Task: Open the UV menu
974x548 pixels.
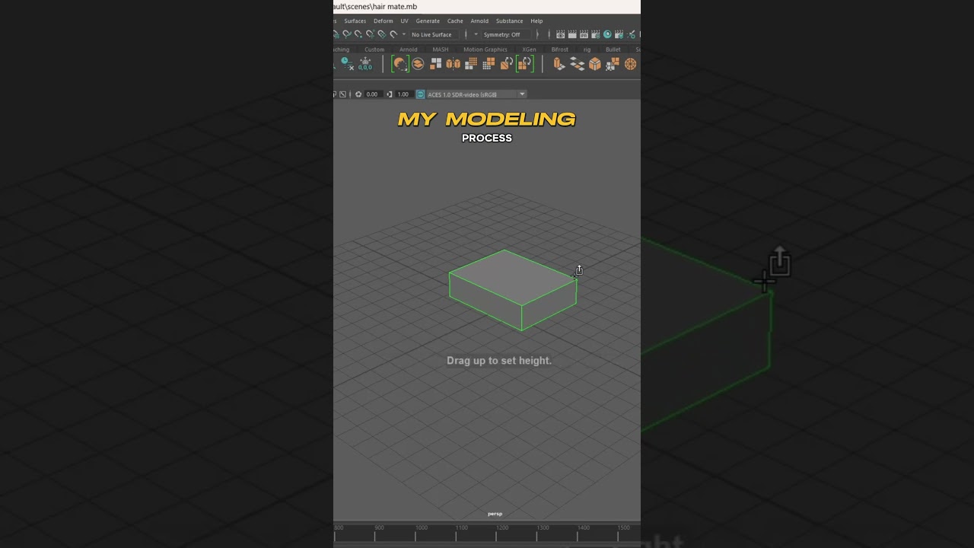Action: [x=404, y=21]
